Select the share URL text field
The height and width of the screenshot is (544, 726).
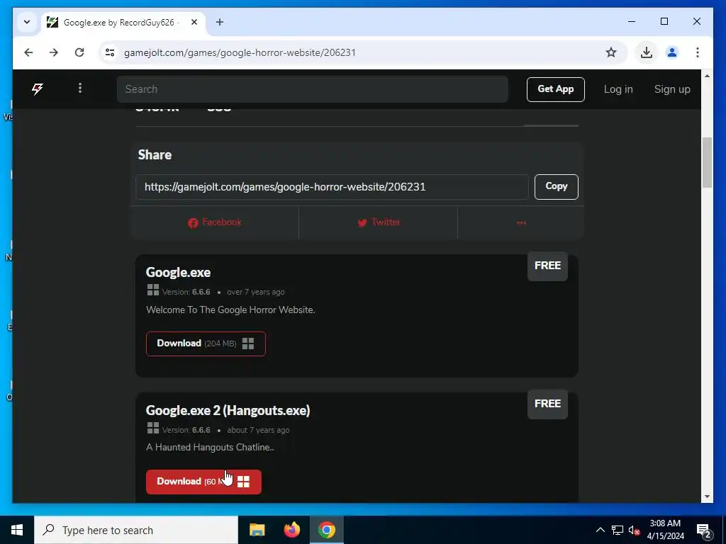(332, 187)
